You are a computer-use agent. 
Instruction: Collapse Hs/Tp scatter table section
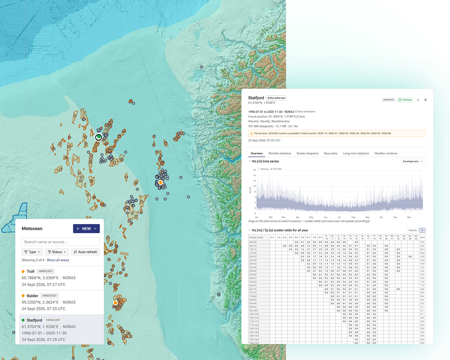tap(250, 230)
